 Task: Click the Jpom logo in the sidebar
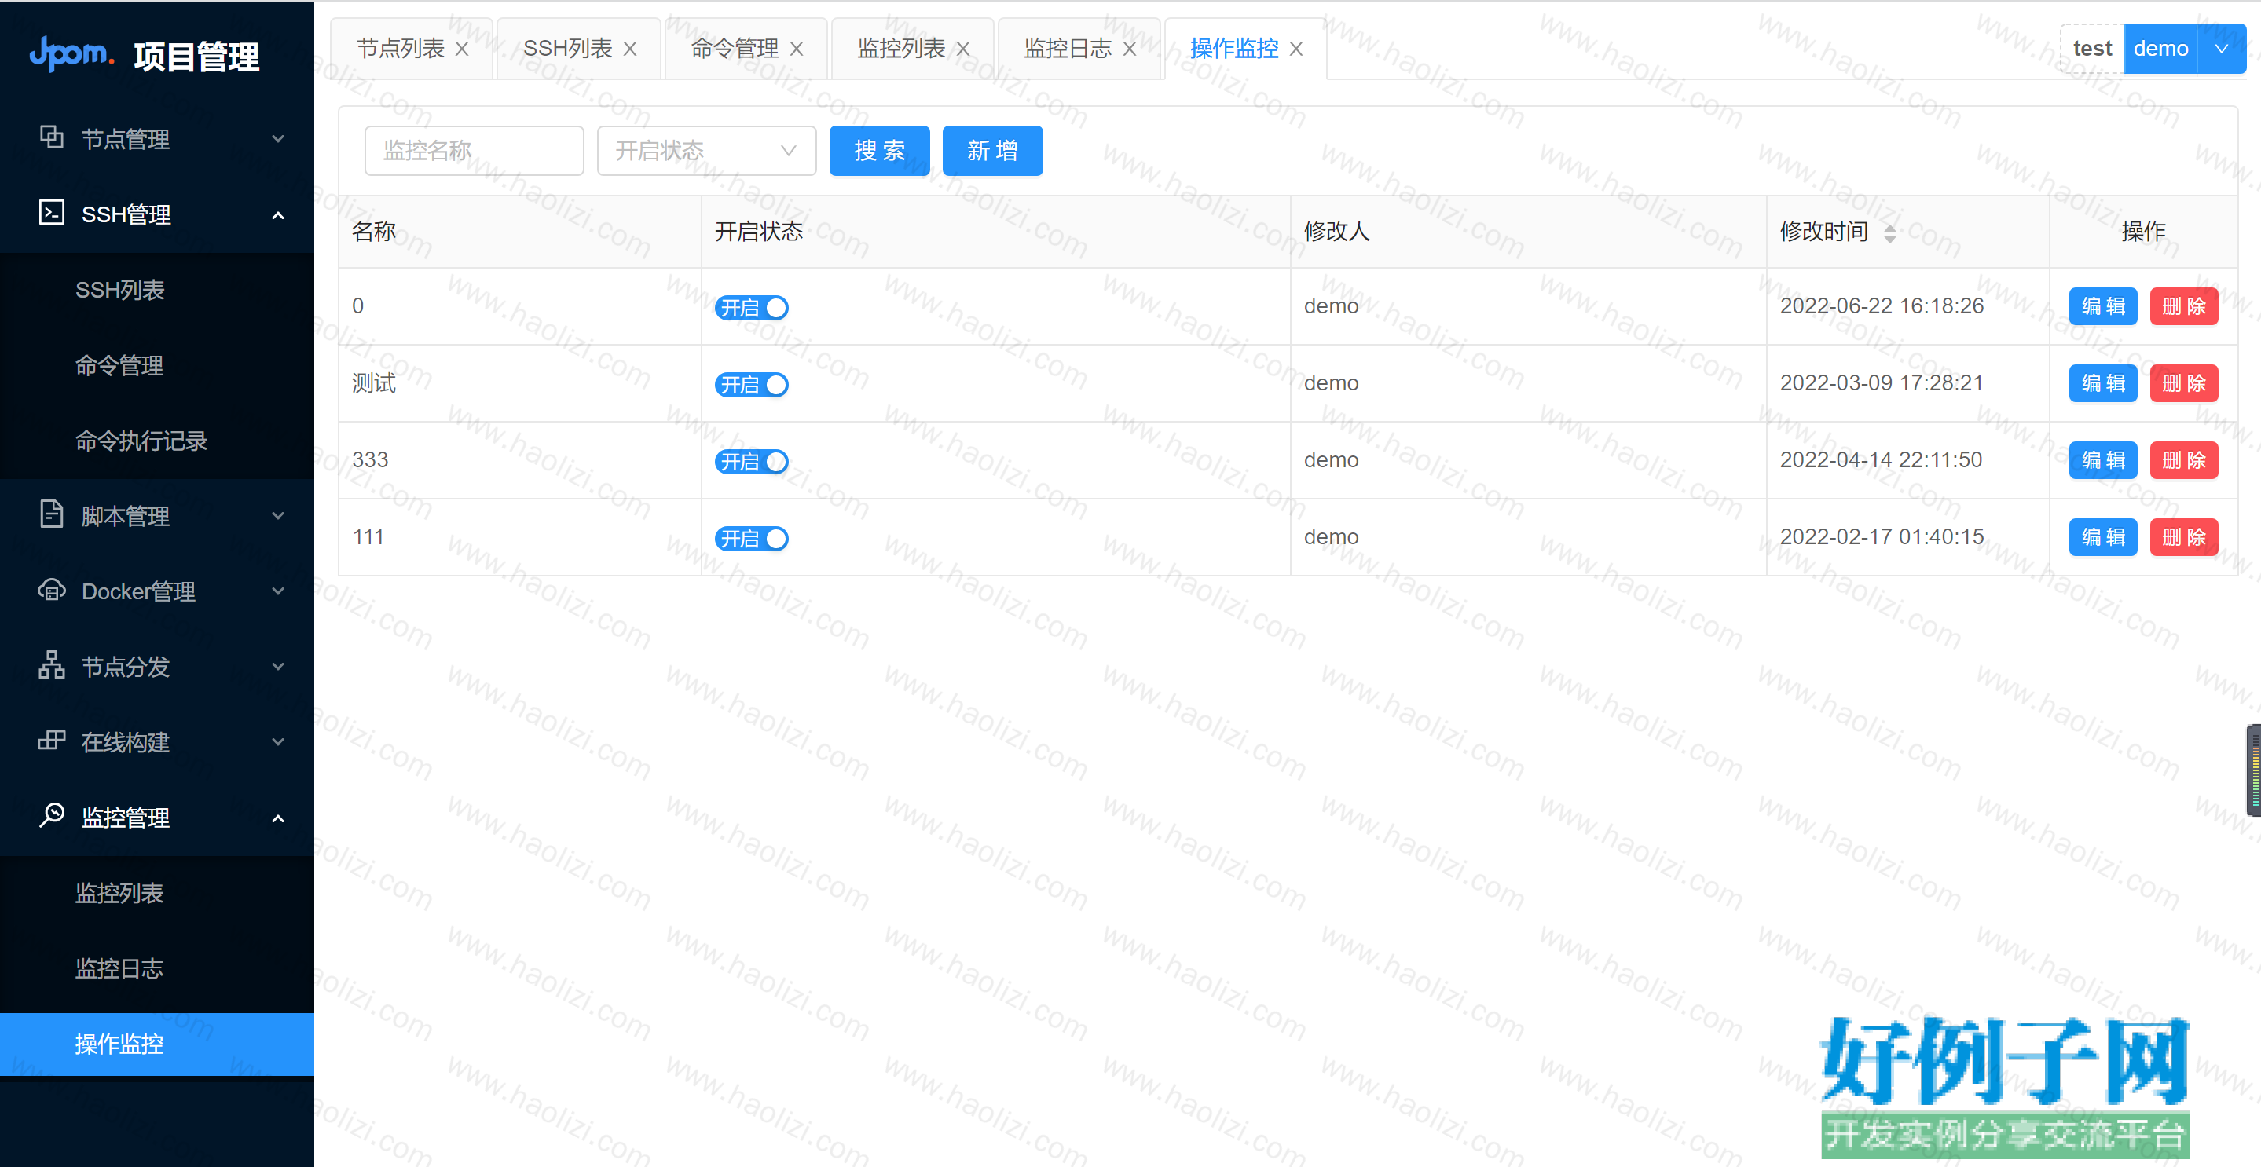click(x=71, y=53)
